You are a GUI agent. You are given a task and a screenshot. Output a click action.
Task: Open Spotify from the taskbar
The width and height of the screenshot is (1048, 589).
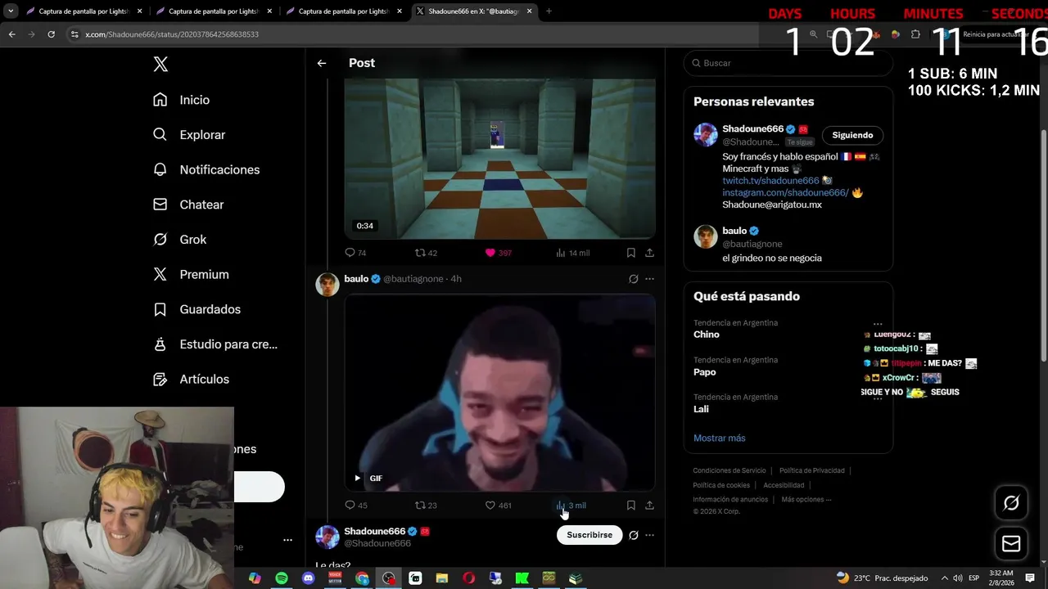[x=282, y=578]
